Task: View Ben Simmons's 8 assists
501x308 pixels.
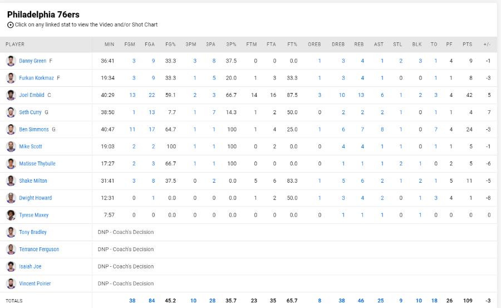Action: pos(382,129)
